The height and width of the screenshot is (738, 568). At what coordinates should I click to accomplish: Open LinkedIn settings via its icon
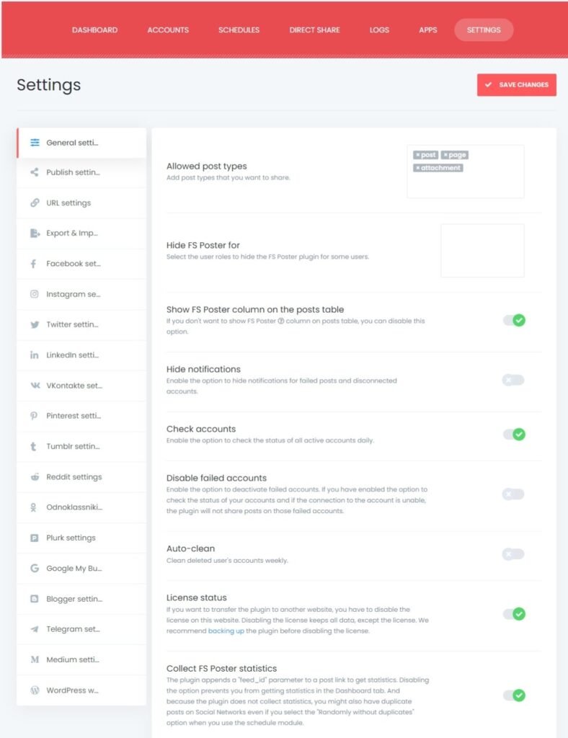35,355
